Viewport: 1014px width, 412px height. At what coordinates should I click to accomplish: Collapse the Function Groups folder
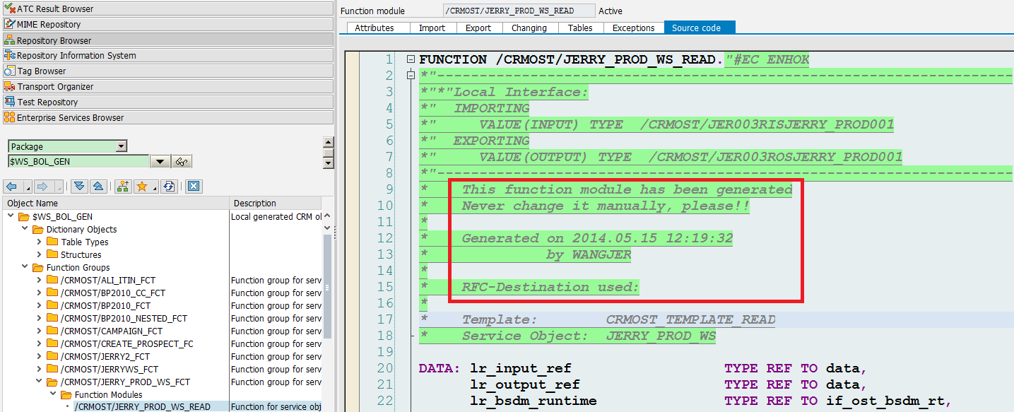click(x=25, y=267)
